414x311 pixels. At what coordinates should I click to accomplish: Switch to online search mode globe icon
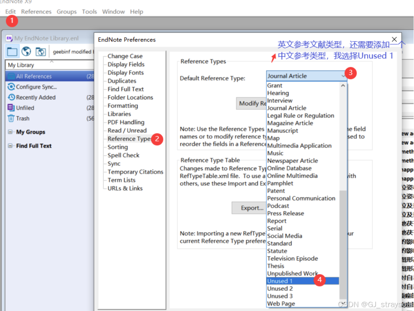tap(26, 52)
